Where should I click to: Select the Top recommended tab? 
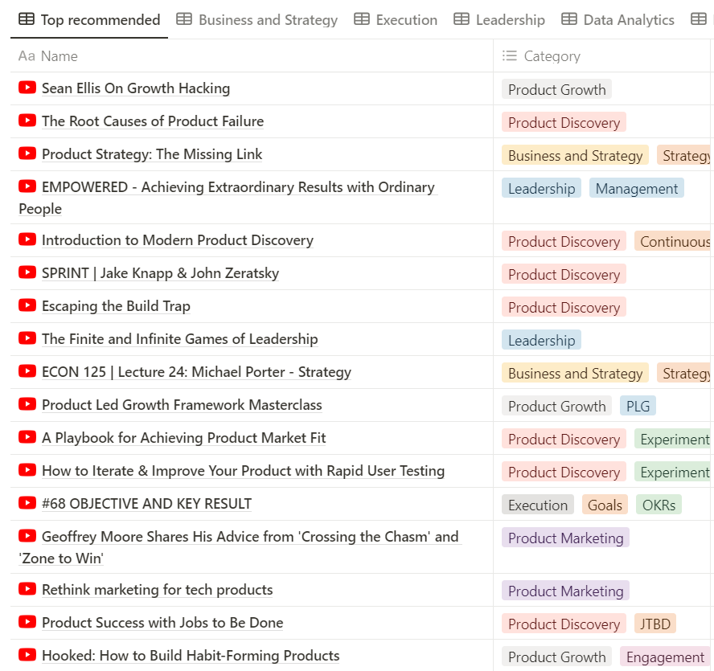(x=89, y=19)
